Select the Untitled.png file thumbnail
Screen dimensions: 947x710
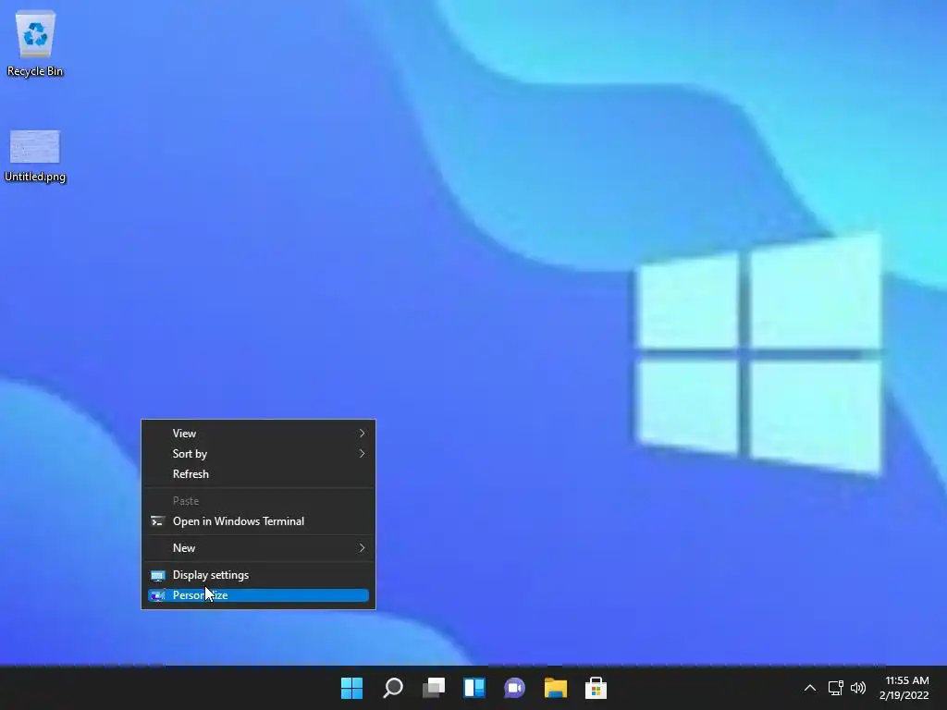click(x=35, y=147)
